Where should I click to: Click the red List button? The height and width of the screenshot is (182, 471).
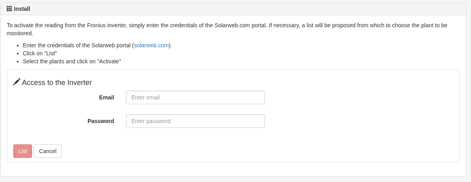22,151
